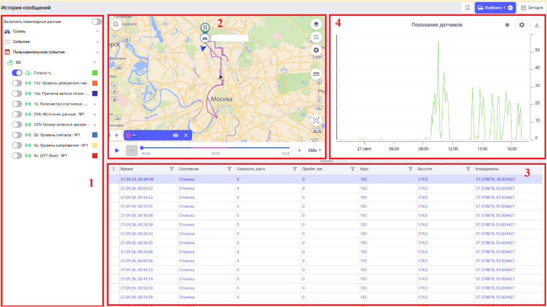Click the Газель vehicle car icon
Viewport: 547px width, 307px height.
[7, 31]
